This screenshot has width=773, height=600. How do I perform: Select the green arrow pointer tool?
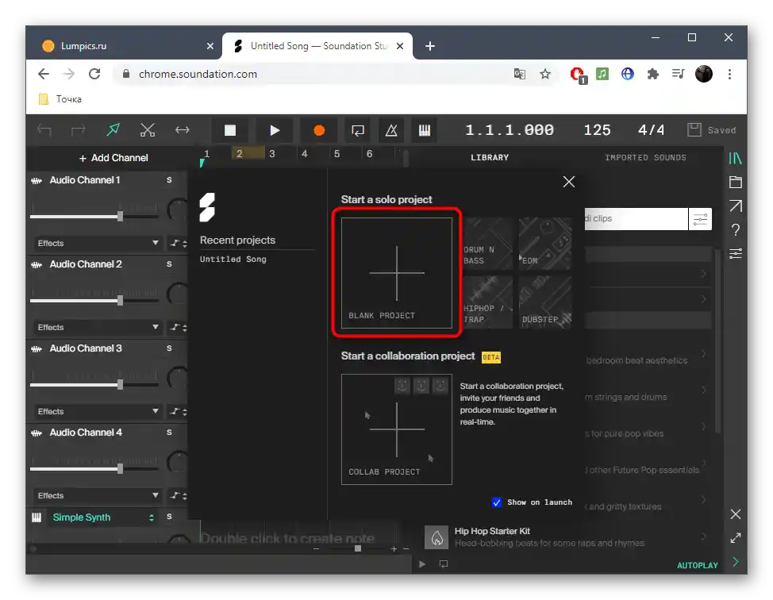pyautogui.click(x=113, y=129)
